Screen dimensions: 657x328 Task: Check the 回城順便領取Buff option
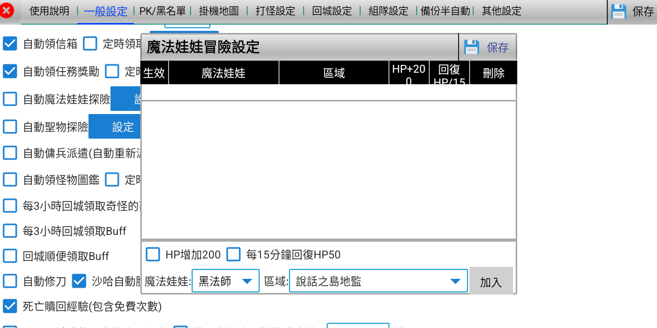(x=10, y=256)
